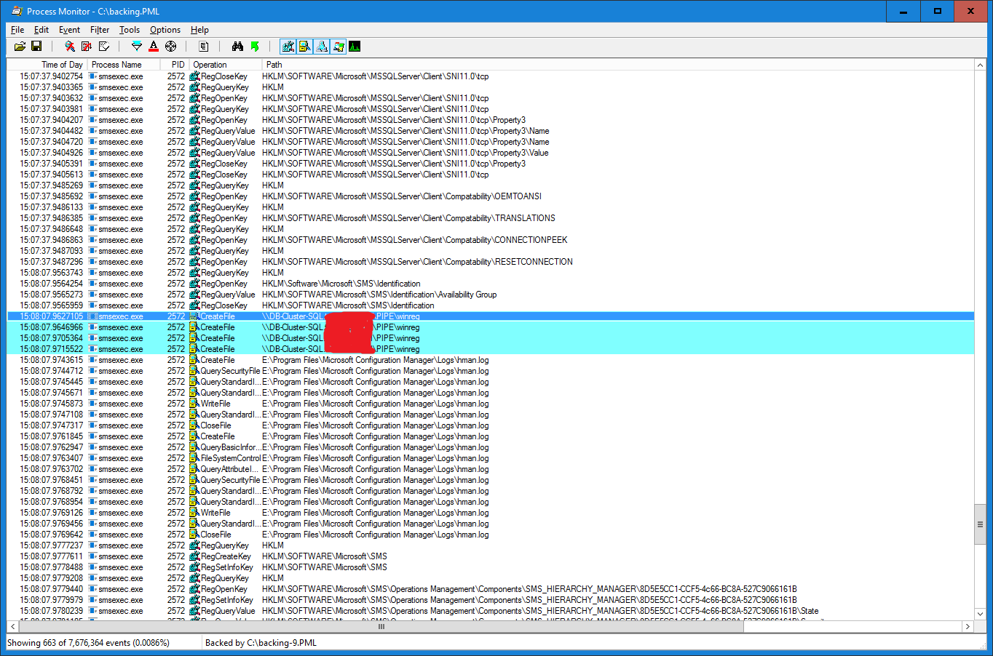Click the RegCreateKey operation cell
The width and height of the screenshot is (993, 656).
226,556
